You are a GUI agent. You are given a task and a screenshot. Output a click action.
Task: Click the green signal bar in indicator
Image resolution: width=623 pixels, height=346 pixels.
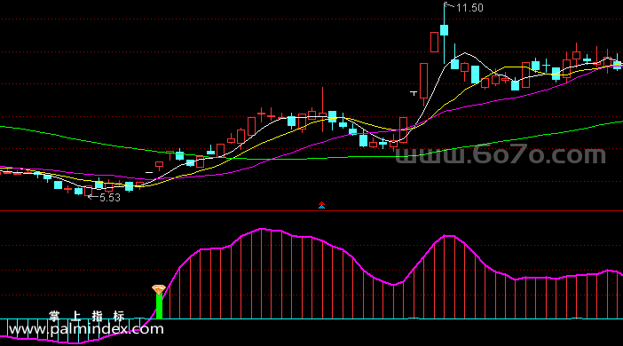click(159, 306)
